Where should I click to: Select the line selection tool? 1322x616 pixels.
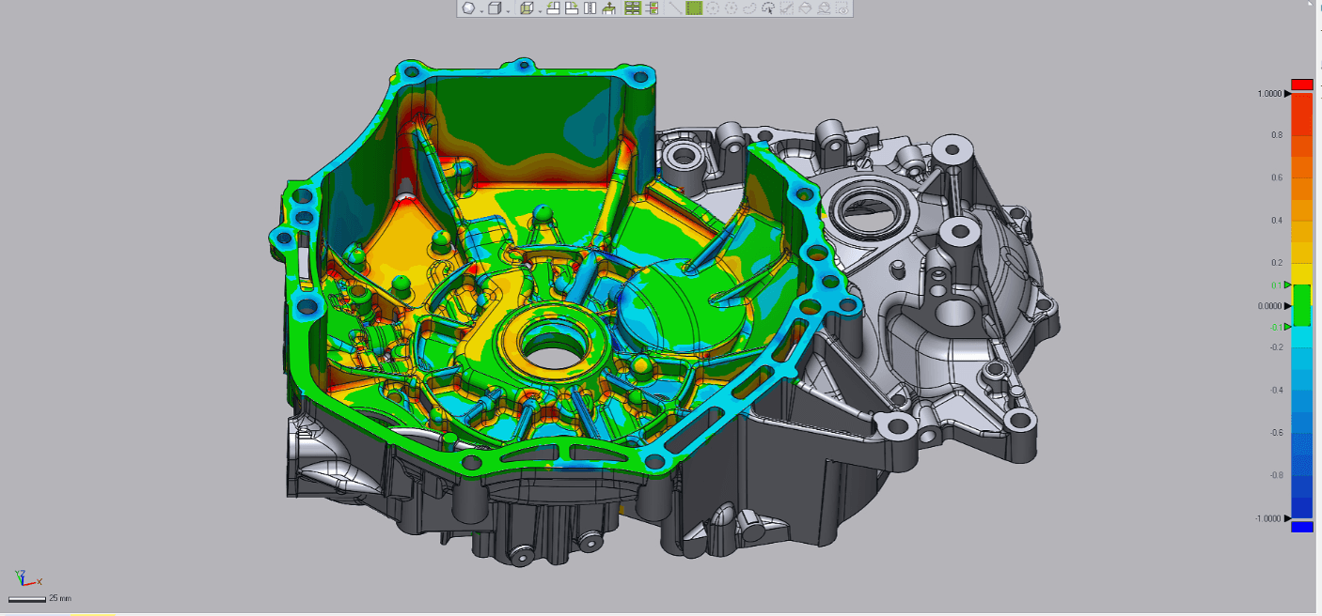coord(675,8)
